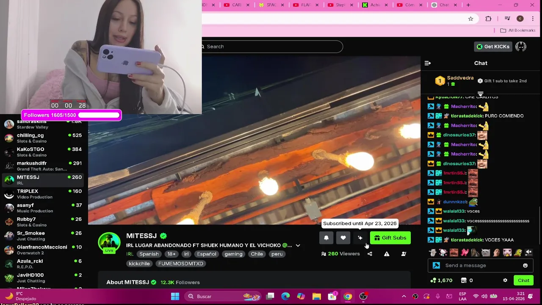The width and height of the screenshot is (542, 305).
Task: Open Chrome three-dot menu
Action: point(533,19)
